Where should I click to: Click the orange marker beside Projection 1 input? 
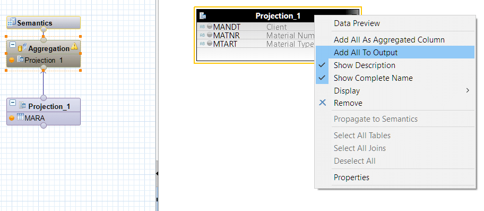(12, 60)
